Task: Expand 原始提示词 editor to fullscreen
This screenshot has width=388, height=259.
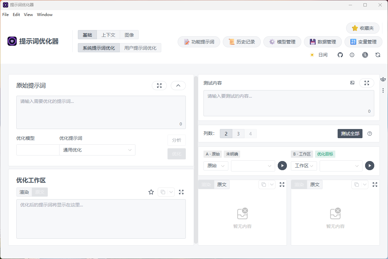Action: coord(159,86)
